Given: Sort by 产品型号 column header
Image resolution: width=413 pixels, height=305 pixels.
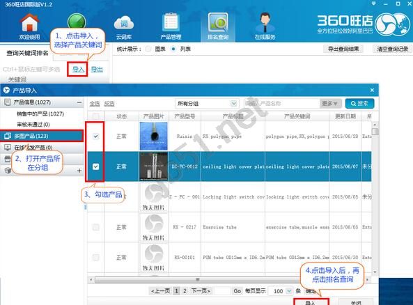Looking at the screenshot, I should (185, 116).
